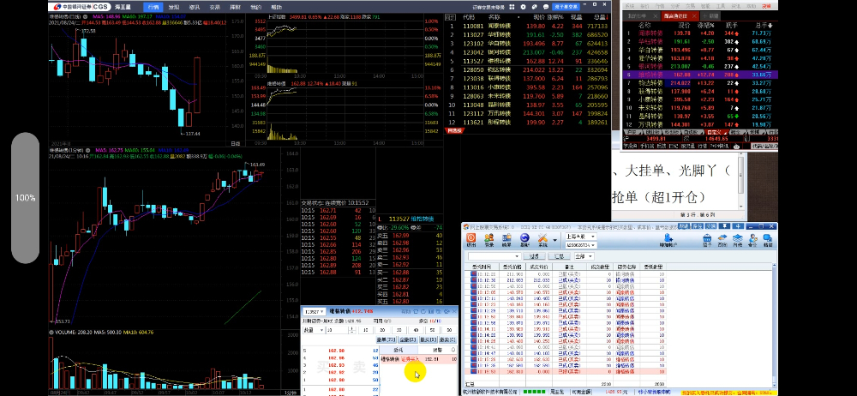This screenshot has width=857, height=396.
Task: Click the quantity input field showing 10
Action: (x=338, y=330)
